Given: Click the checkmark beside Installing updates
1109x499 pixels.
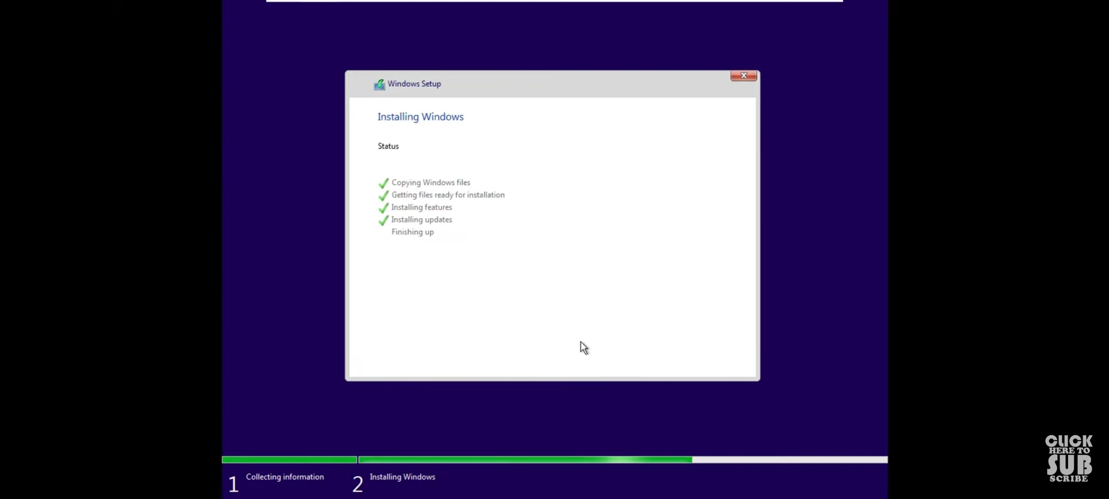Looking at the screenshot, I should 384,220.
